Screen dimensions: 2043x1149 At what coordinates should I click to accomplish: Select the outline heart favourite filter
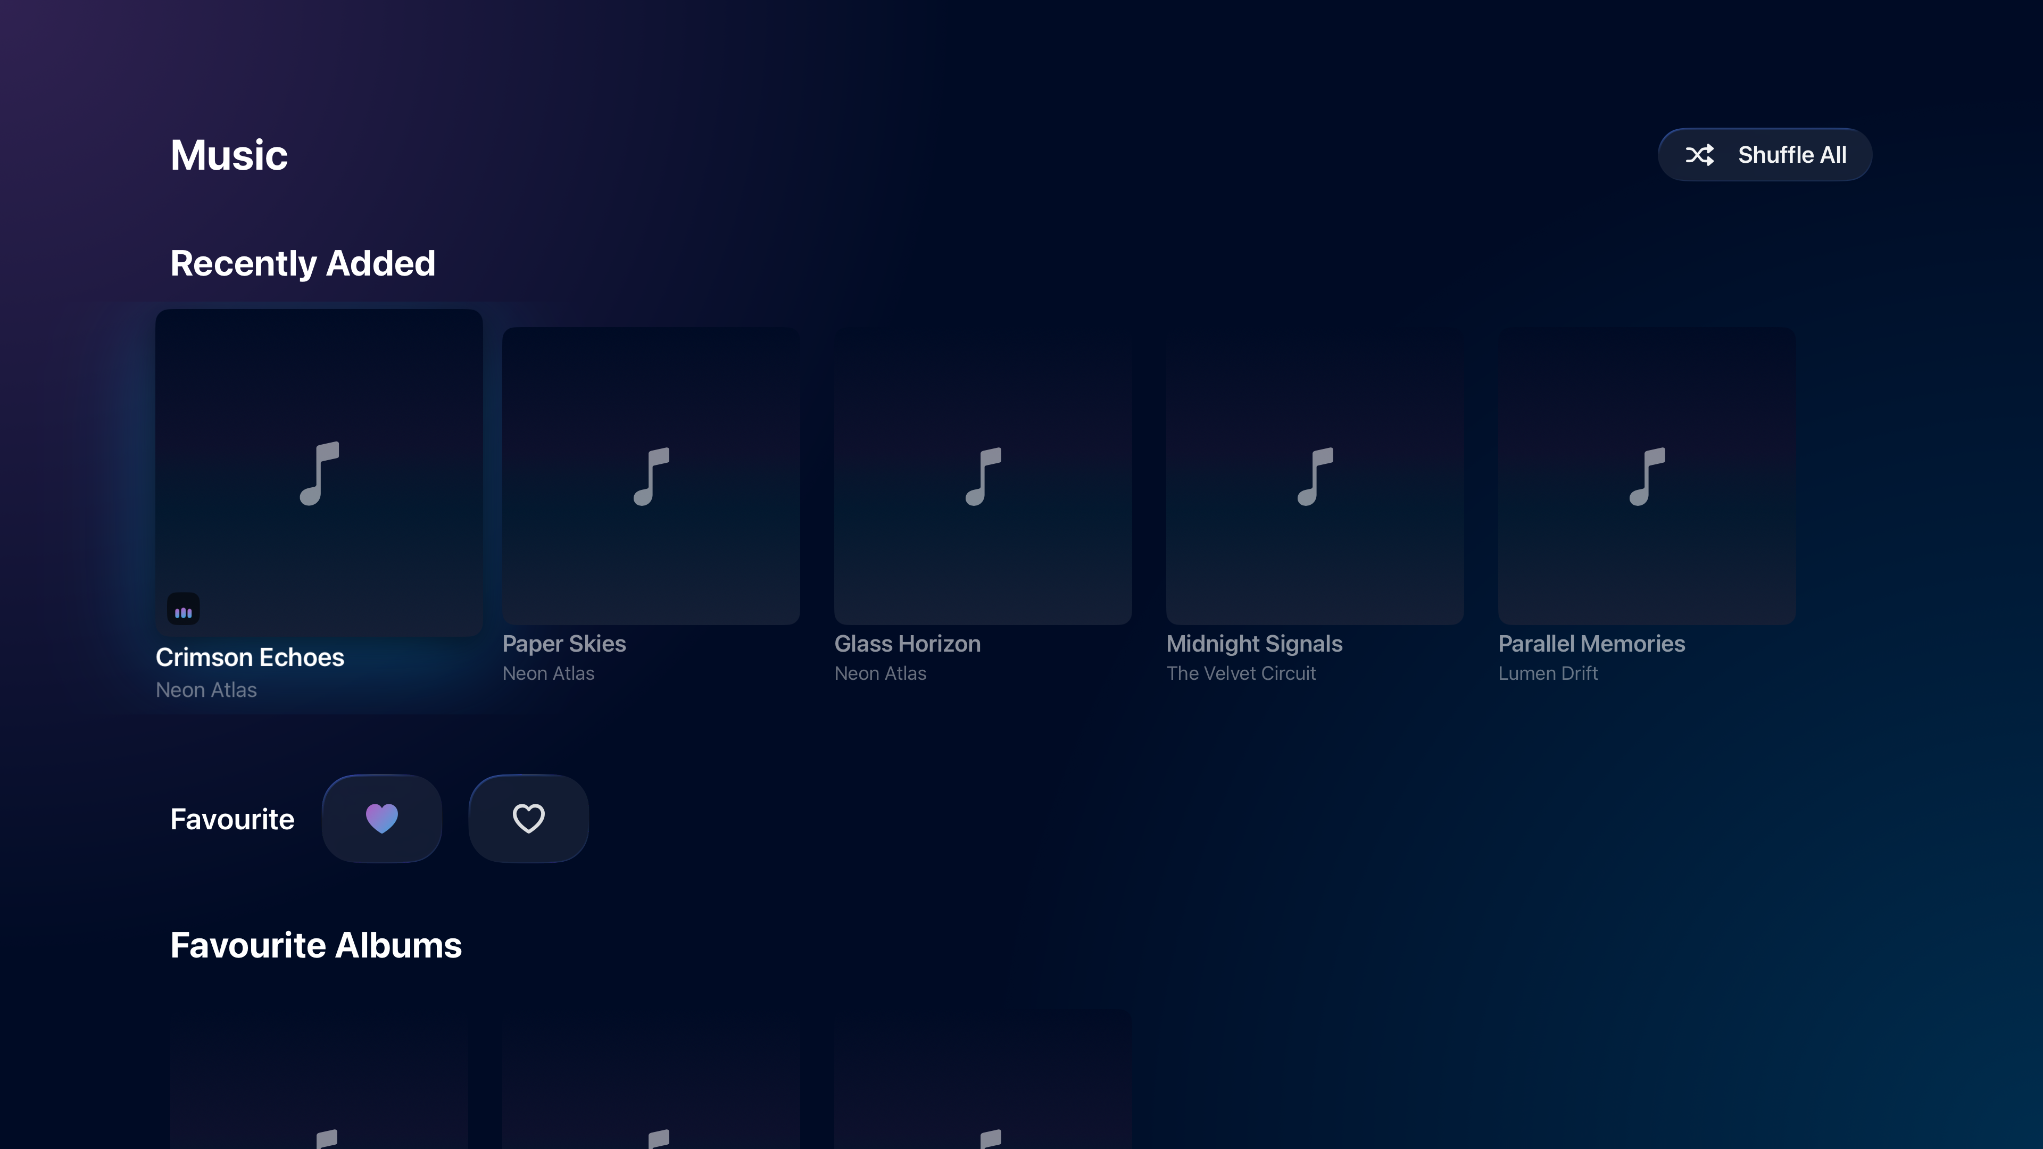tap(528, 818)
